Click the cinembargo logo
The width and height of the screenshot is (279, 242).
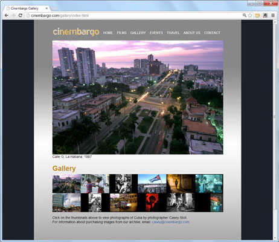click(76, 31)
